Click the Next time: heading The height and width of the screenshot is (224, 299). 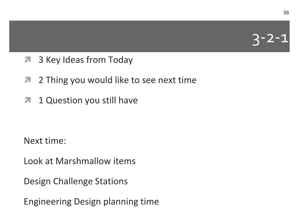pyautogui.click(x=45, y=141)
